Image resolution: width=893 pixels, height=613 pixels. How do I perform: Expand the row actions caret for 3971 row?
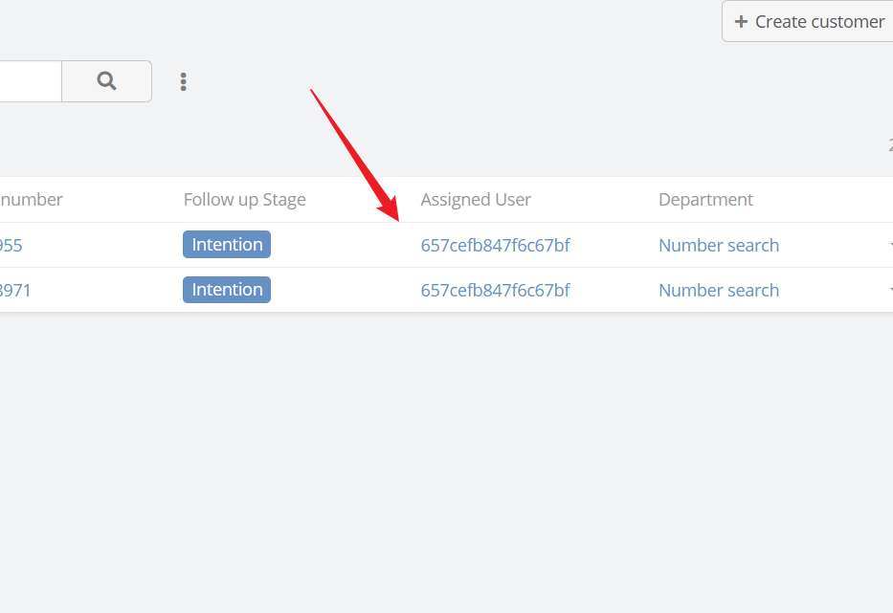pyautogui.click(x=891, y=290)
